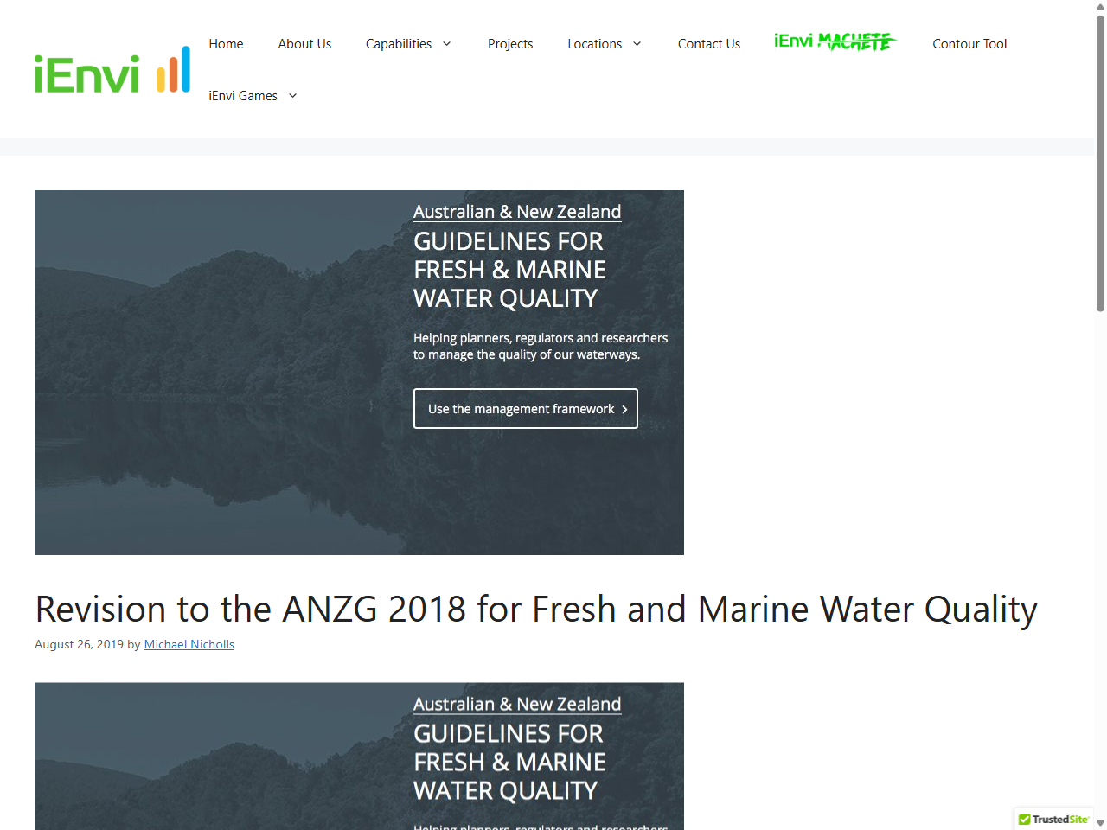Click the TrustedSite certification badge
This screenshot has height=830, width=1107.
tap(1053, 819)
